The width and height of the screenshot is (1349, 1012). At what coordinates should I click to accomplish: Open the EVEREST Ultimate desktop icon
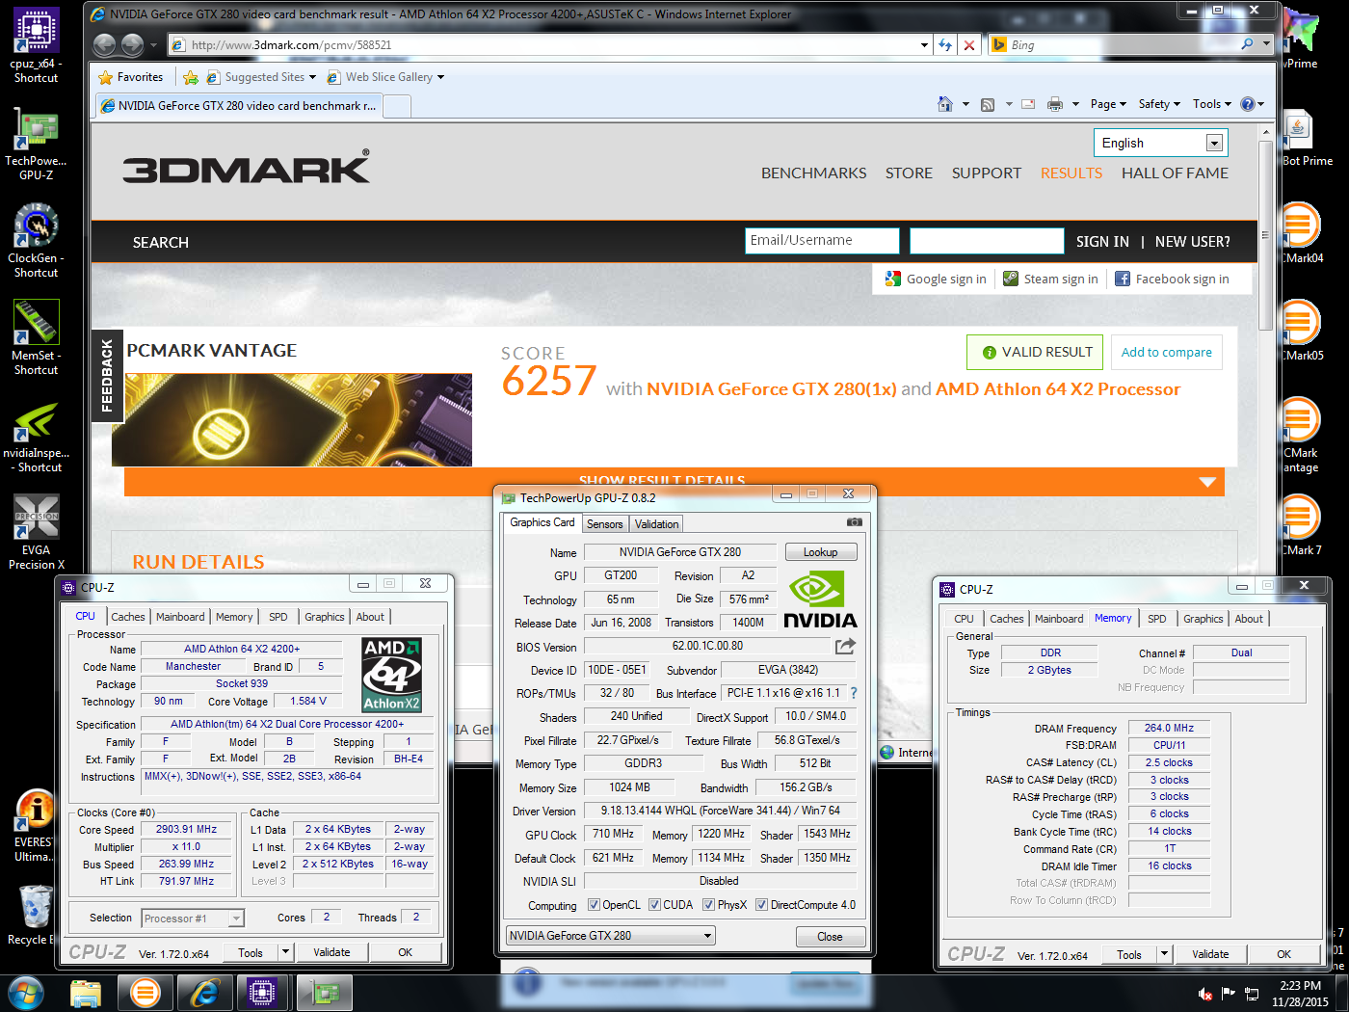pyautogui.click(x=36, y=825)
